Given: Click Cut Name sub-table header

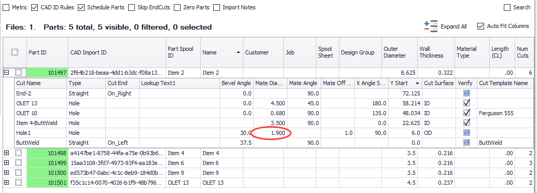Looking at the screenshot, I should point(40,83).
